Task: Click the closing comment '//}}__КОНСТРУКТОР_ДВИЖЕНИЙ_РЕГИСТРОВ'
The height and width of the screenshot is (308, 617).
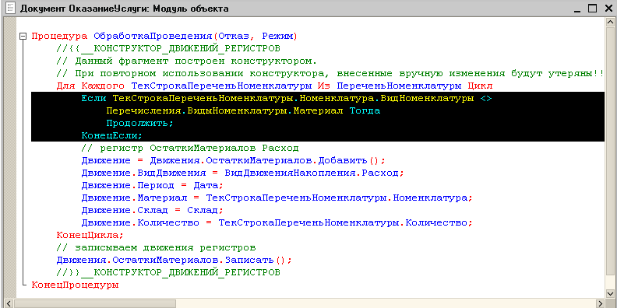Action: tap(168, 273)
